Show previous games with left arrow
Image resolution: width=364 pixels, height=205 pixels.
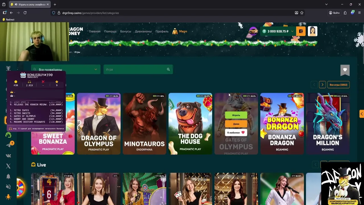[314, 85]
